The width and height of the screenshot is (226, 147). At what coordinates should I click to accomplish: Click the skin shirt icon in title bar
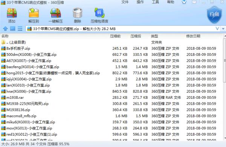[184, 2]
